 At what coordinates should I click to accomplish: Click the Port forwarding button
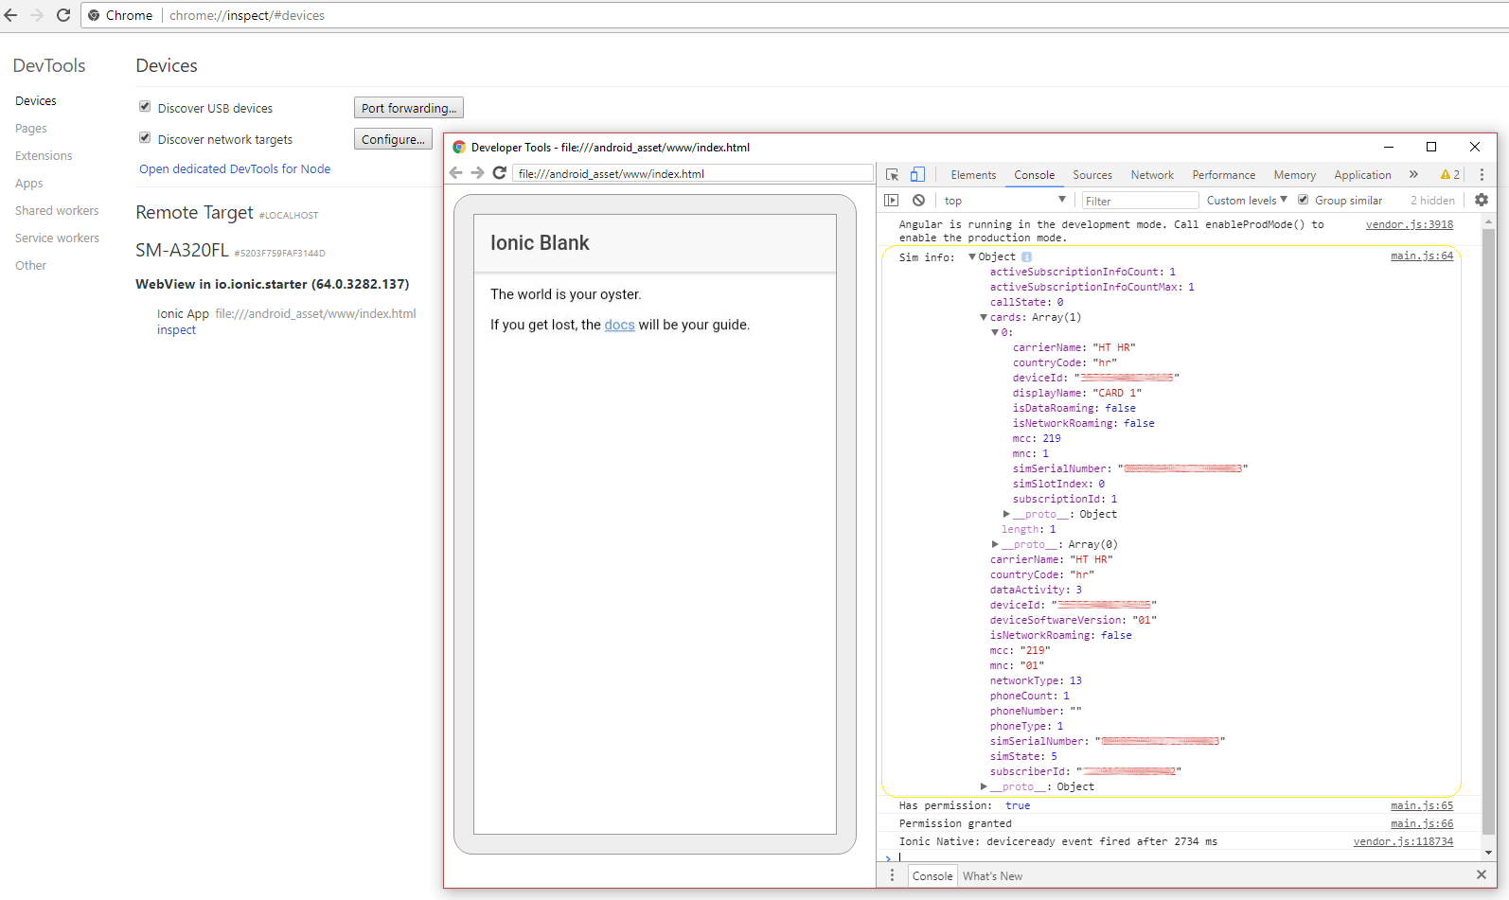point(409,108)
